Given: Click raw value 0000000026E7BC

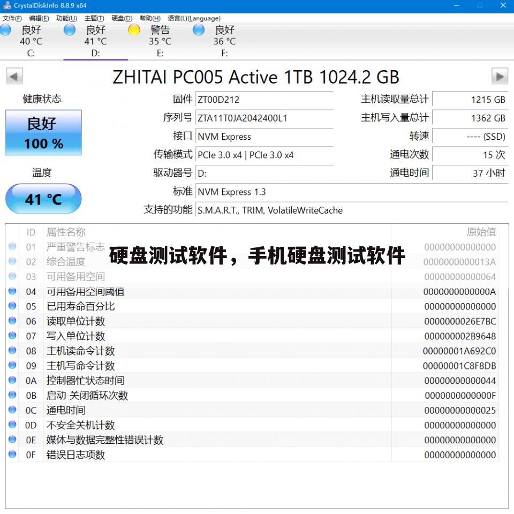Looking at the screenshot, I should (460, 321).
